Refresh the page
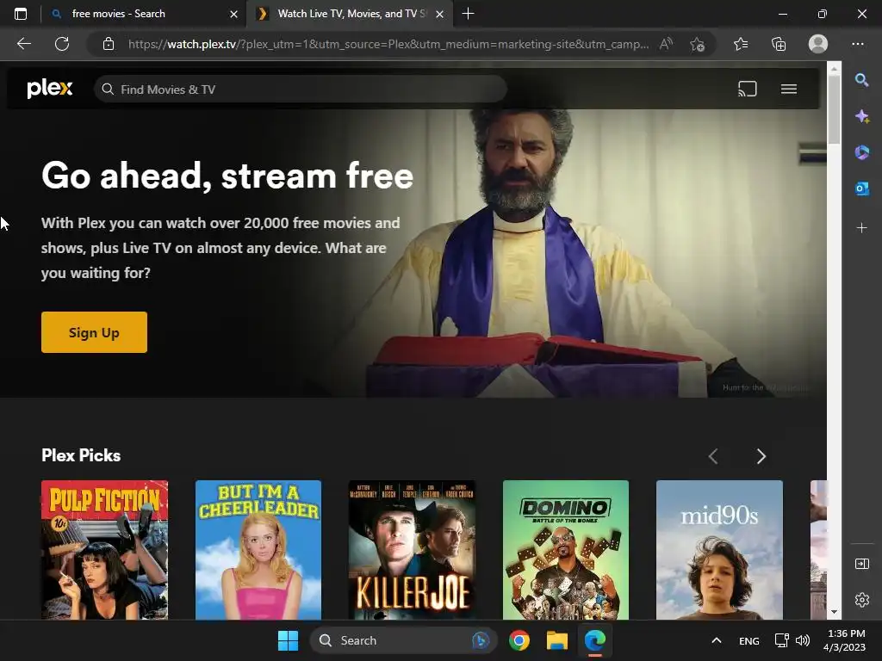 tap(62, 44)
